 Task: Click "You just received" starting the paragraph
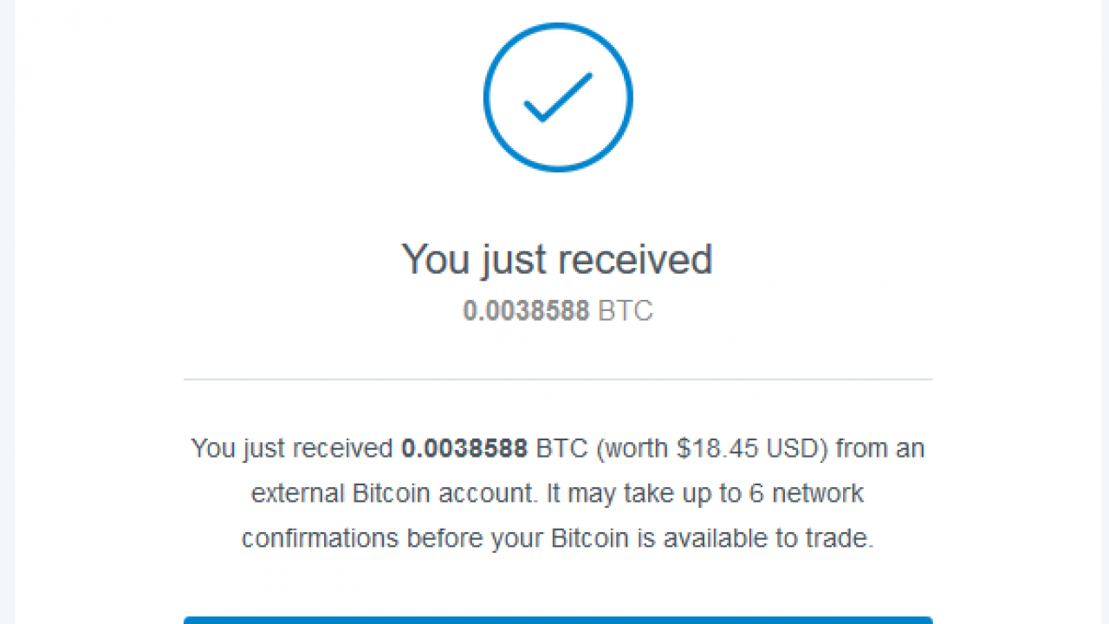(x=292, y=449)
